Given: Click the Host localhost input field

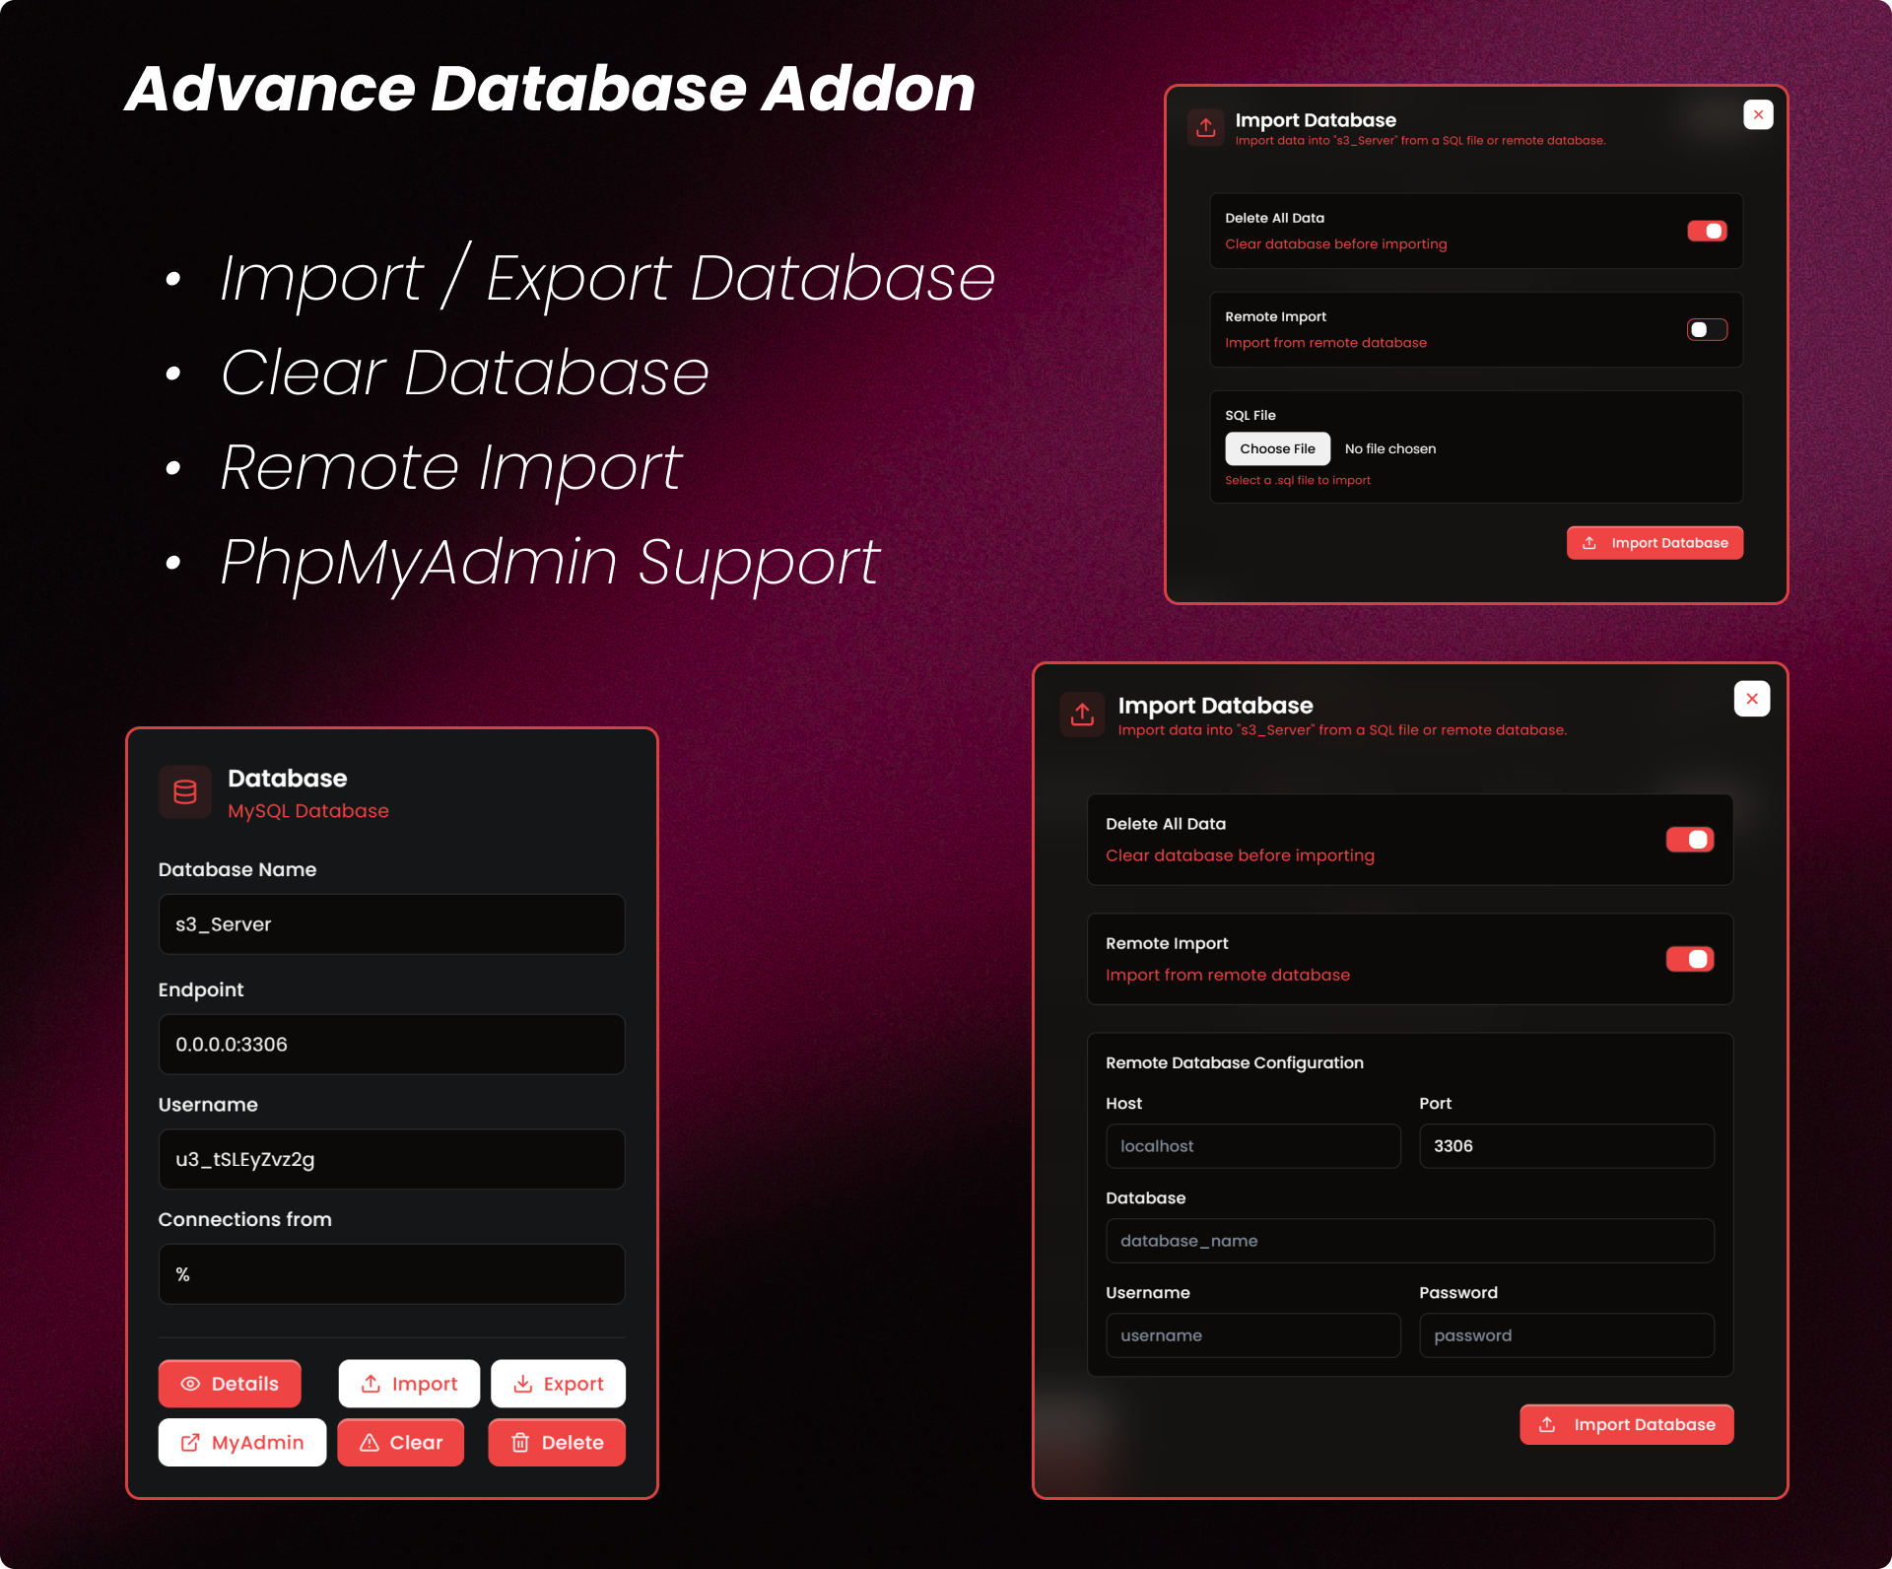Looking at the screenshot, I should tap(1252, 1146).
